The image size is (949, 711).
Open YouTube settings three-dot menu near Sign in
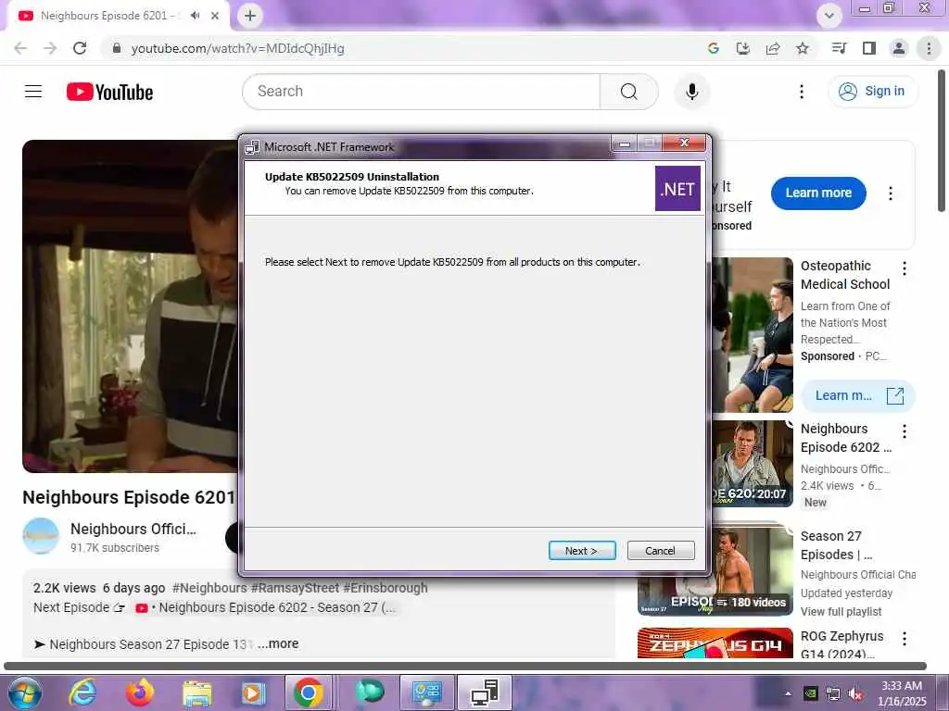click(802, 92)
